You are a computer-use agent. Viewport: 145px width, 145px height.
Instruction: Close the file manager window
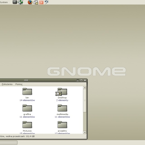(85, 80)
